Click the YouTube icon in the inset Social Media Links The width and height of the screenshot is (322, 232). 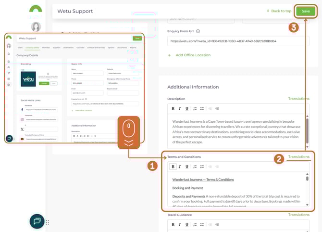pos(22,139)
